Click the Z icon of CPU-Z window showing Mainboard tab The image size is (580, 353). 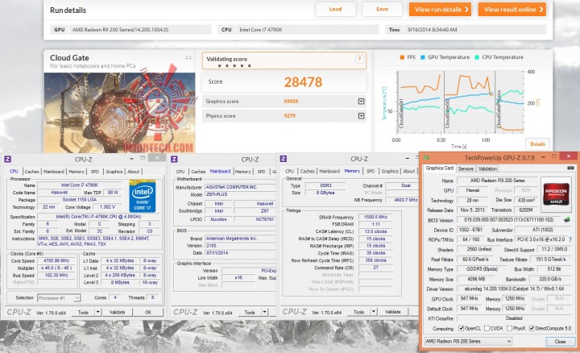(x=174, y=159)
